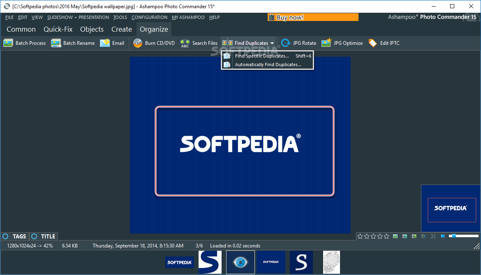Open the MY ASHAMPOO menu
Screen dimensions: 481x275
pyautogui.click(x=188, y=17)
